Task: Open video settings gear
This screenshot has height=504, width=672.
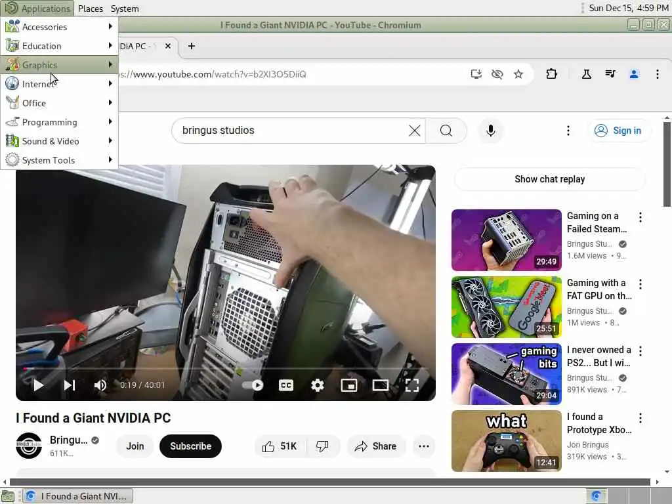Action: [x=317, y=385]
